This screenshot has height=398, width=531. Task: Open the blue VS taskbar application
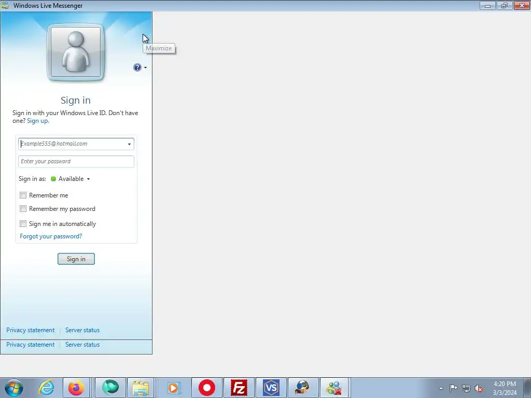click(x=271, y=388)
